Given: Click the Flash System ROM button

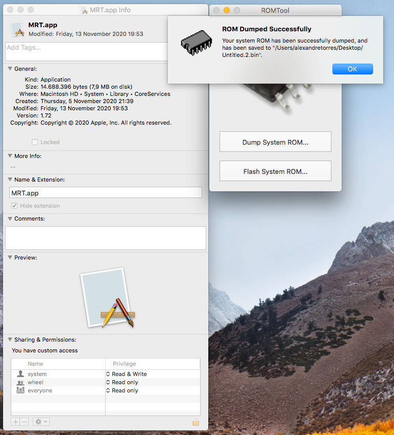Looking at the screenshot, I should [275, 171].
